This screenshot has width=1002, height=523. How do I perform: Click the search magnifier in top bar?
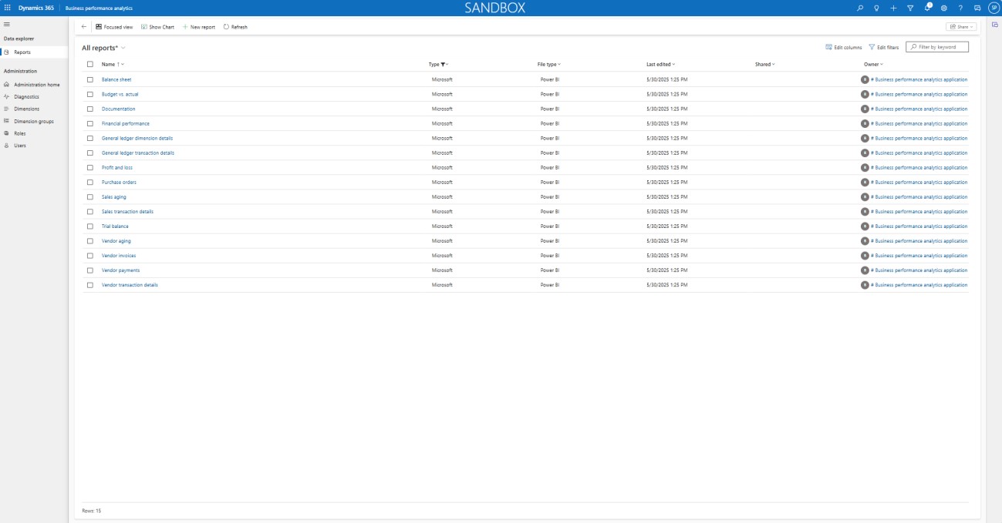[860, 8]
